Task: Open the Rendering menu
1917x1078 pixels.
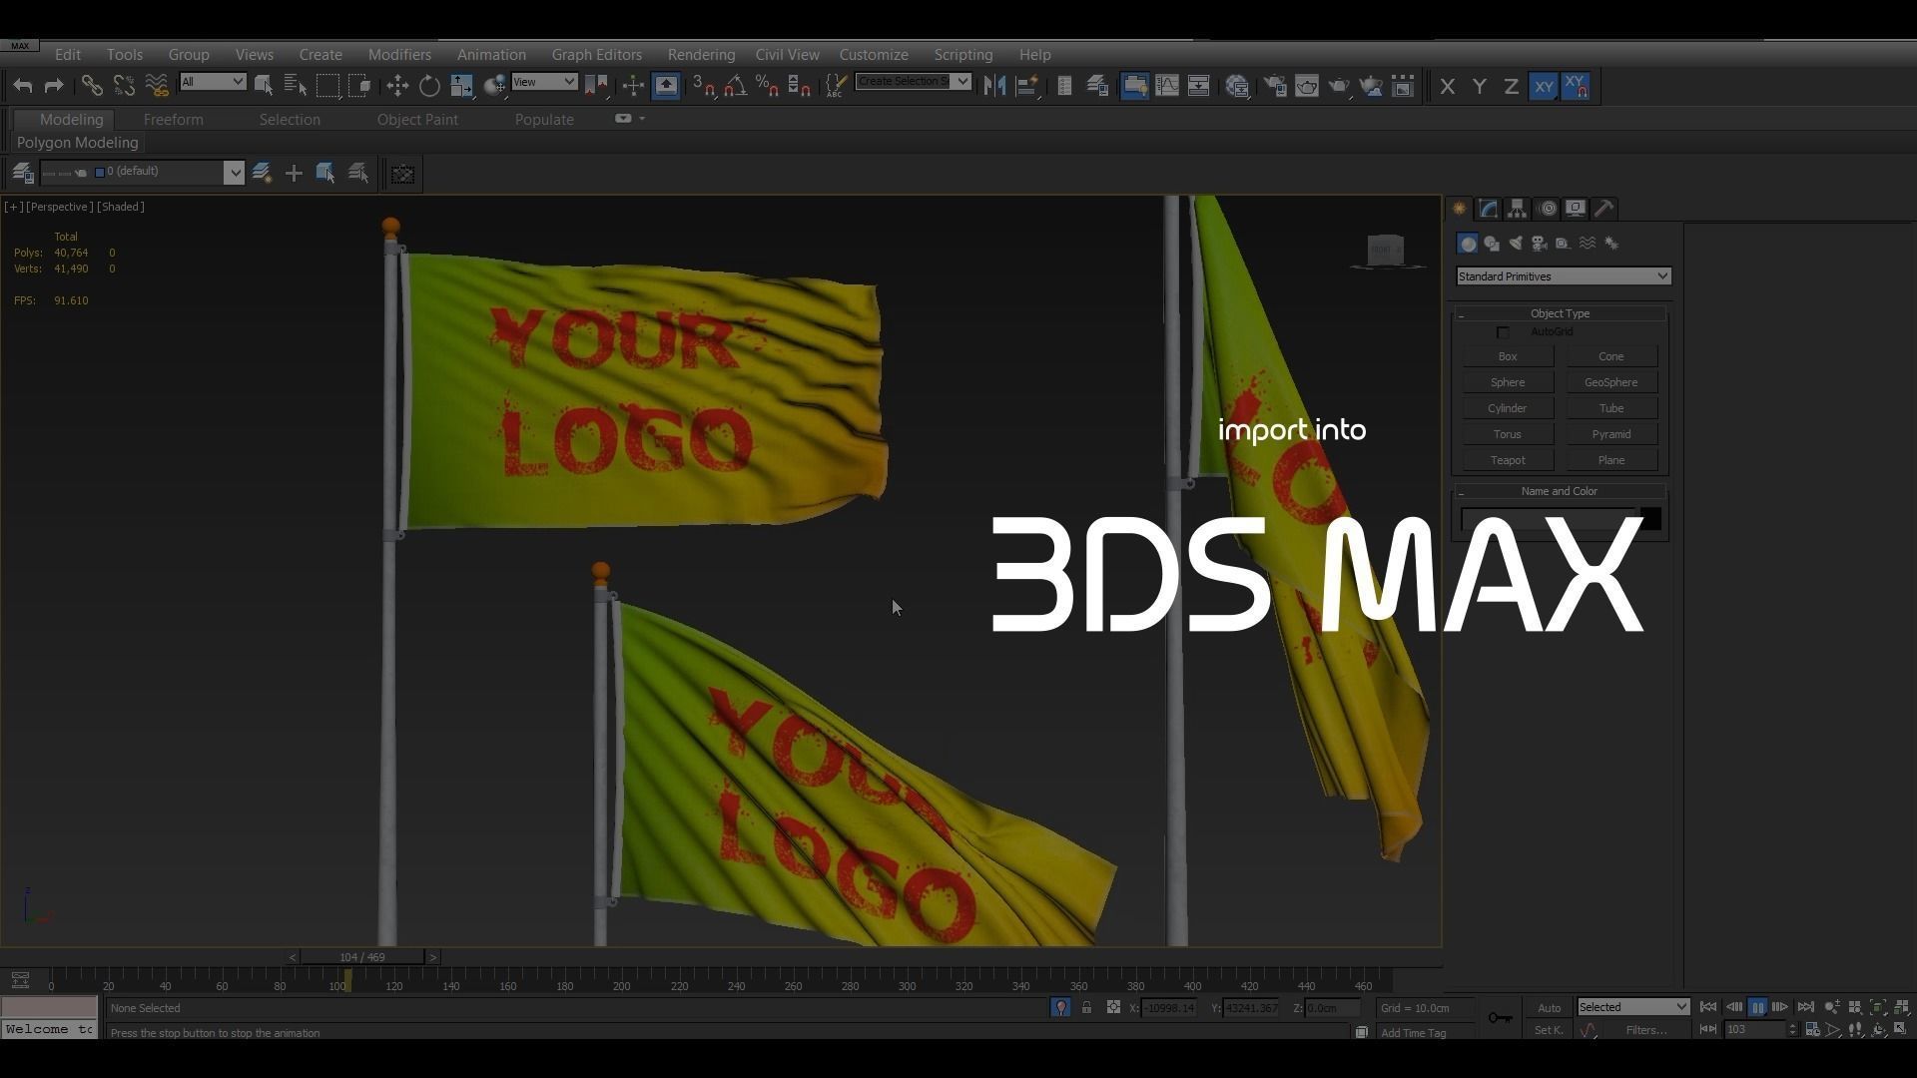Action: point(701,55)
